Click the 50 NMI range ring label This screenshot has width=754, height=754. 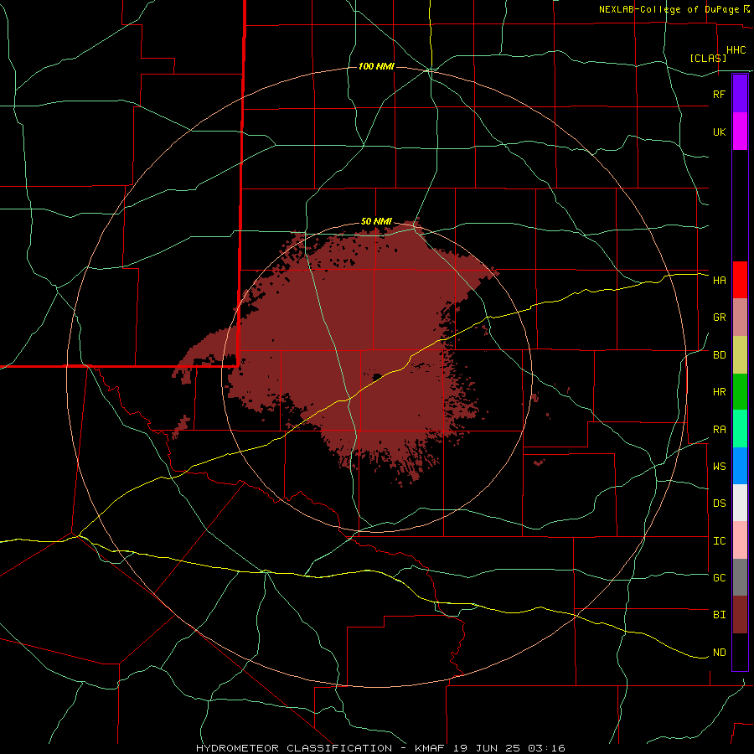coord(376,221)
